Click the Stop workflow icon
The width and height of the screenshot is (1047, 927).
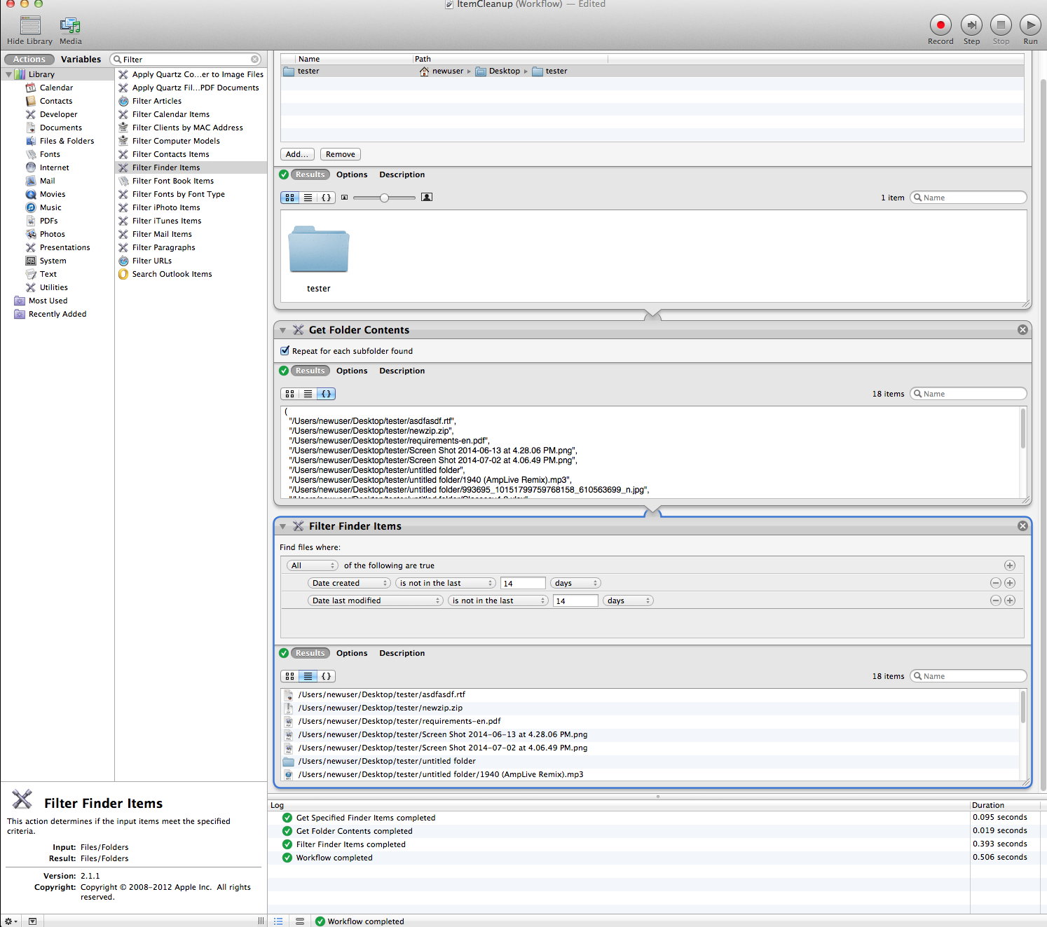pos(1001,25)
